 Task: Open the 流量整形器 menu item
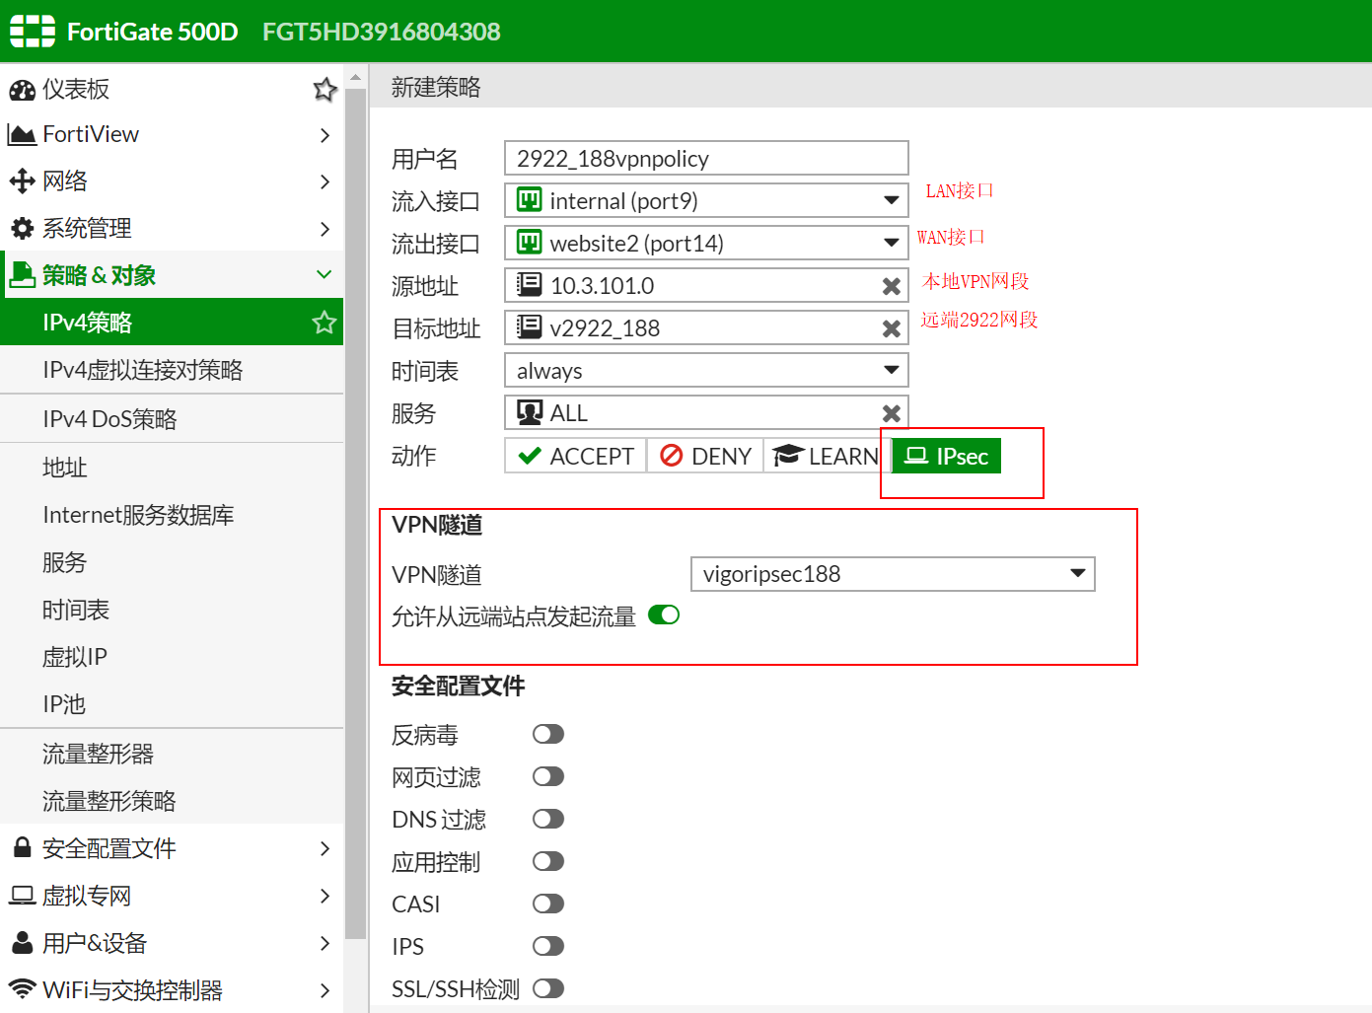pyautogui.click(x=172, y=754)
